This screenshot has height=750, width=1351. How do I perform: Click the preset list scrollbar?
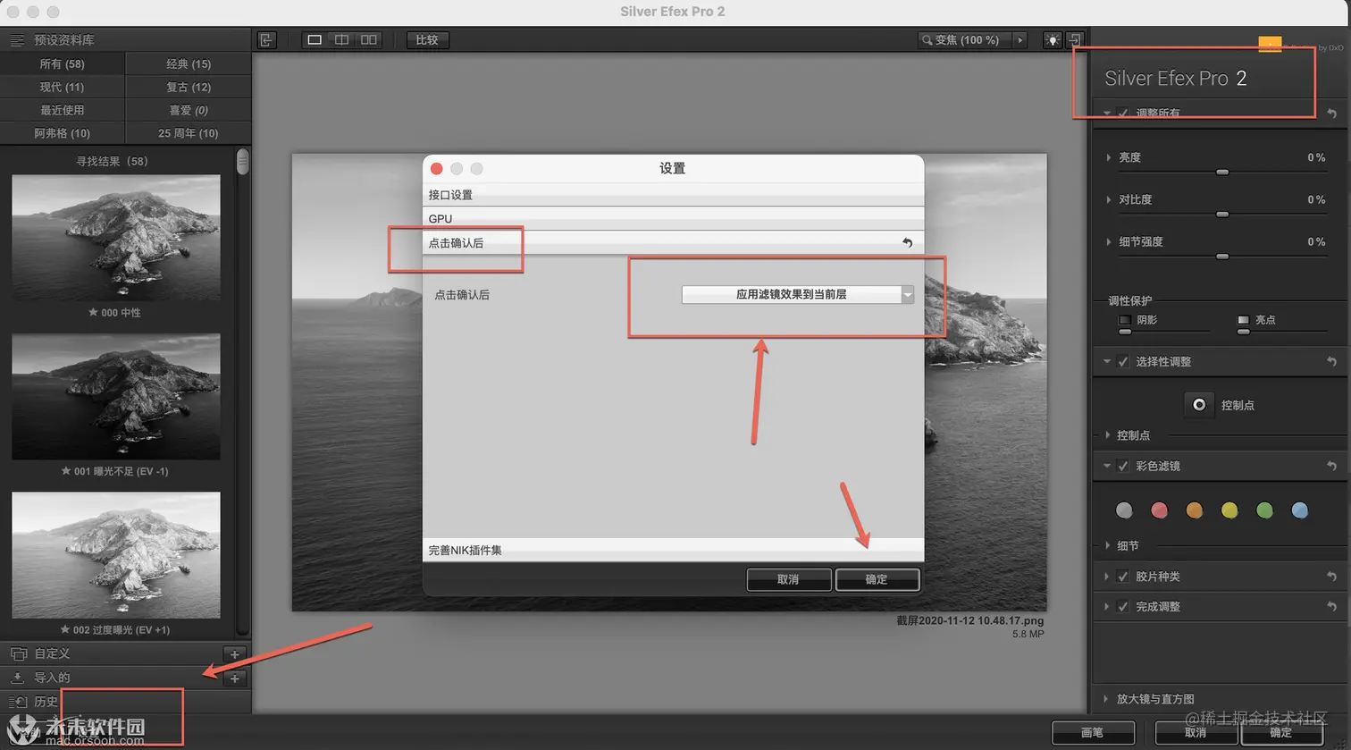[x=242, y=162]
